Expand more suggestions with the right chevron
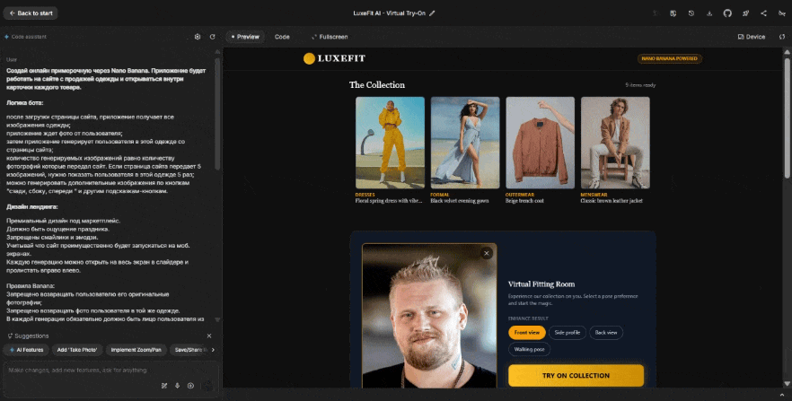Viewport: 792px width, 401px height. 211,349
